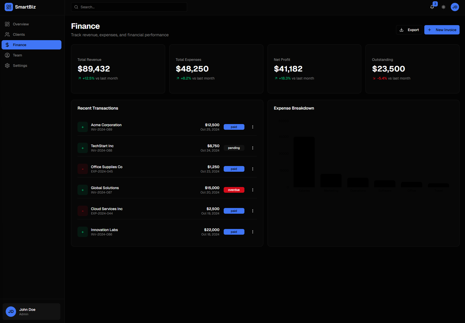Click the overdue badge on Global Solutions

234,190
